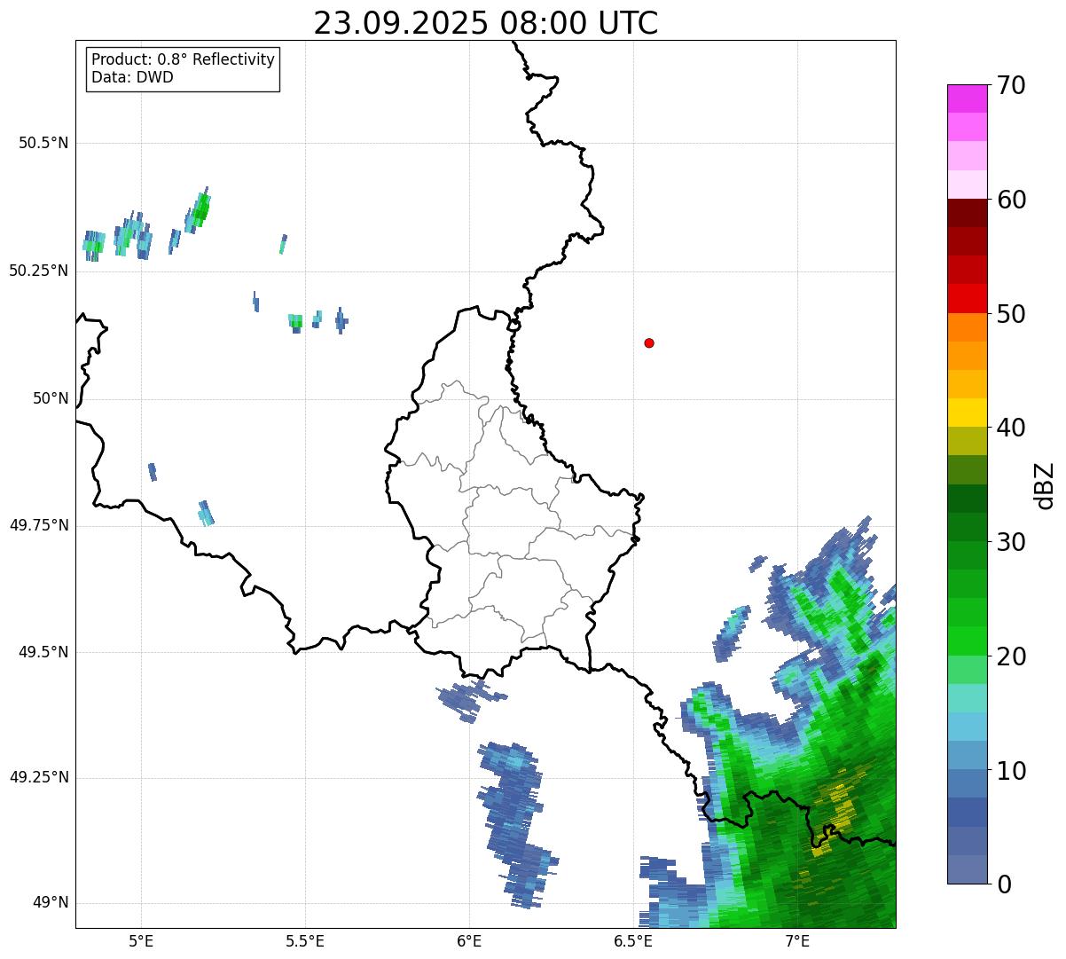Click the colorbar tick label 10

[x=1011, y=771]
